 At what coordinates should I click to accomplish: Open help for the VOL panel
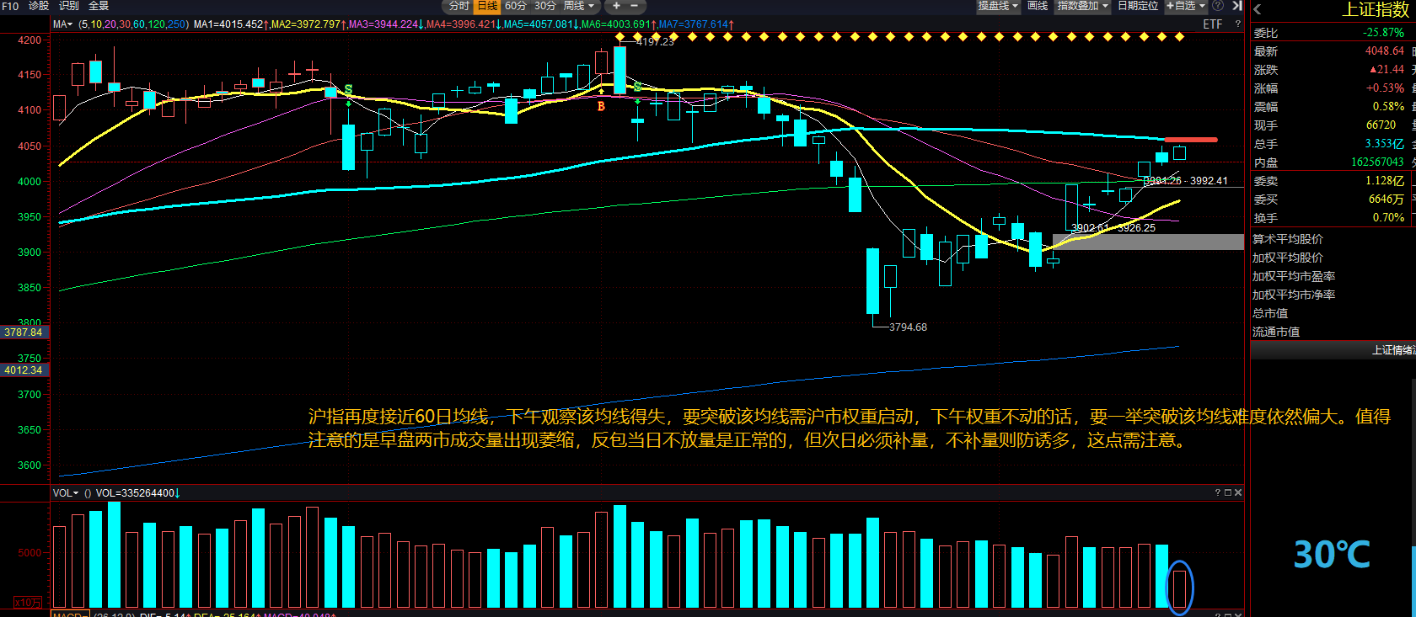(1218, 492)
